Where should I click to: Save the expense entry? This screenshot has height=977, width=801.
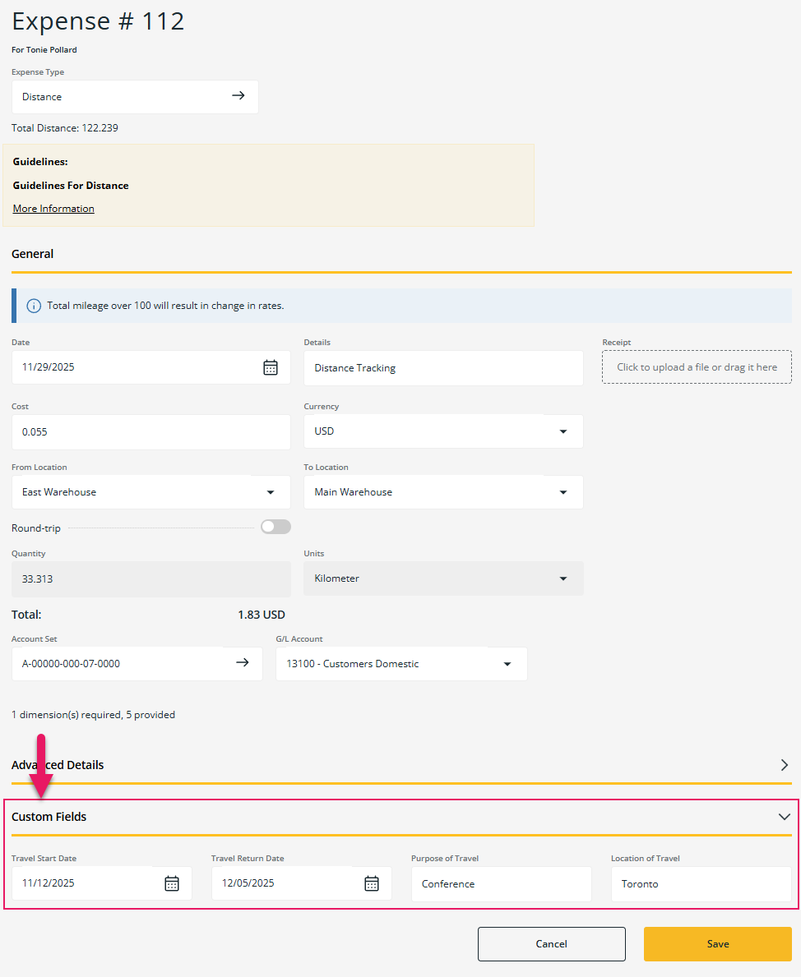coord(717,943)
